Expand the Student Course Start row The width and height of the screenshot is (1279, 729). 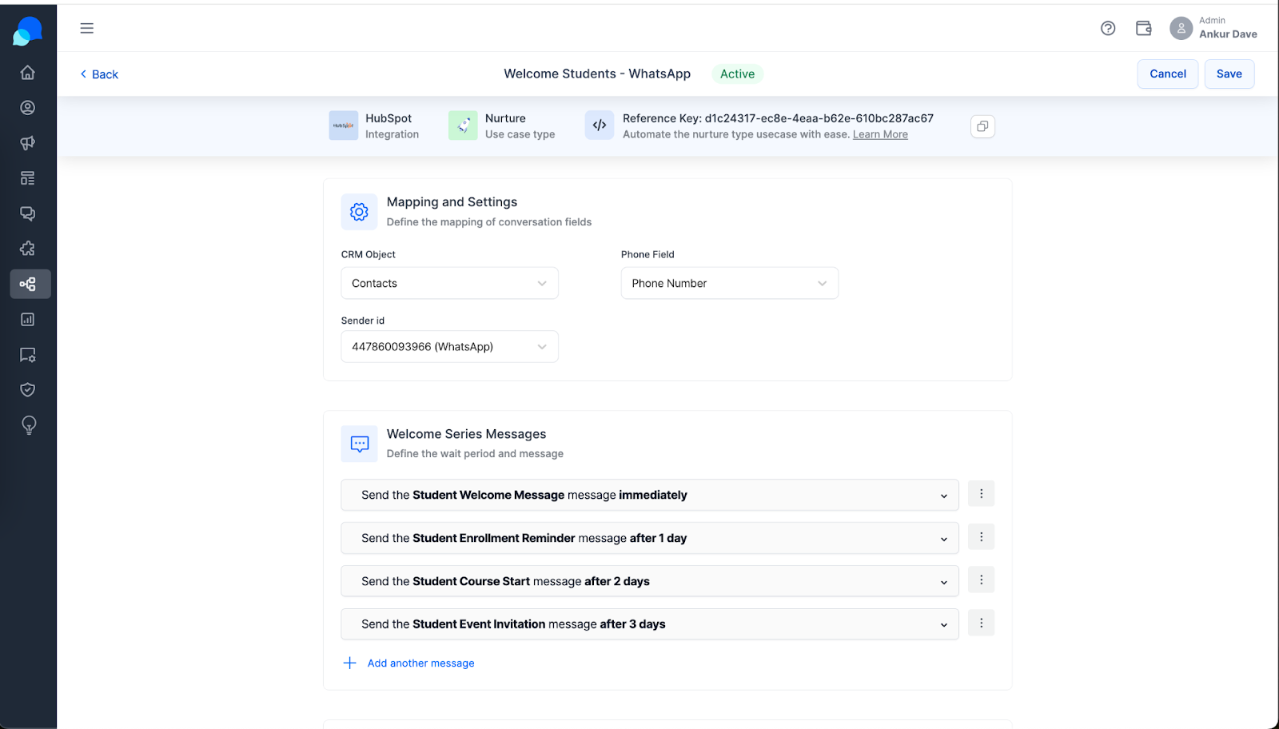(650, 581)
